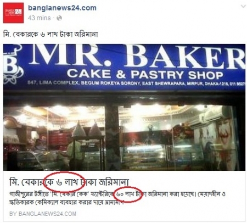Click the MR. BAKER sign lettering
The width and height of the screenshot is (247, 223).
138,56
